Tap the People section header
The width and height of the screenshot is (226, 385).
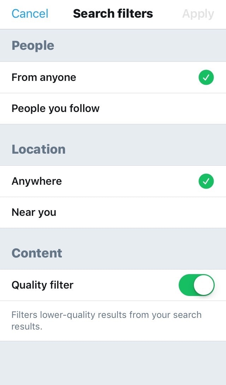pyautogui.click(x=33, y=46)
